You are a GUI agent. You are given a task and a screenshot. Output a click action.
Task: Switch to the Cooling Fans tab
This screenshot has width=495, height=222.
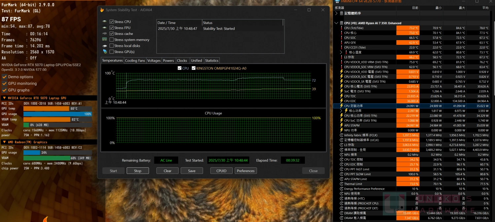point(135,61)
